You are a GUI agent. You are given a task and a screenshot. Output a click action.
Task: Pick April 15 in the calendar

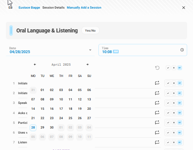(x=42, y=109)
